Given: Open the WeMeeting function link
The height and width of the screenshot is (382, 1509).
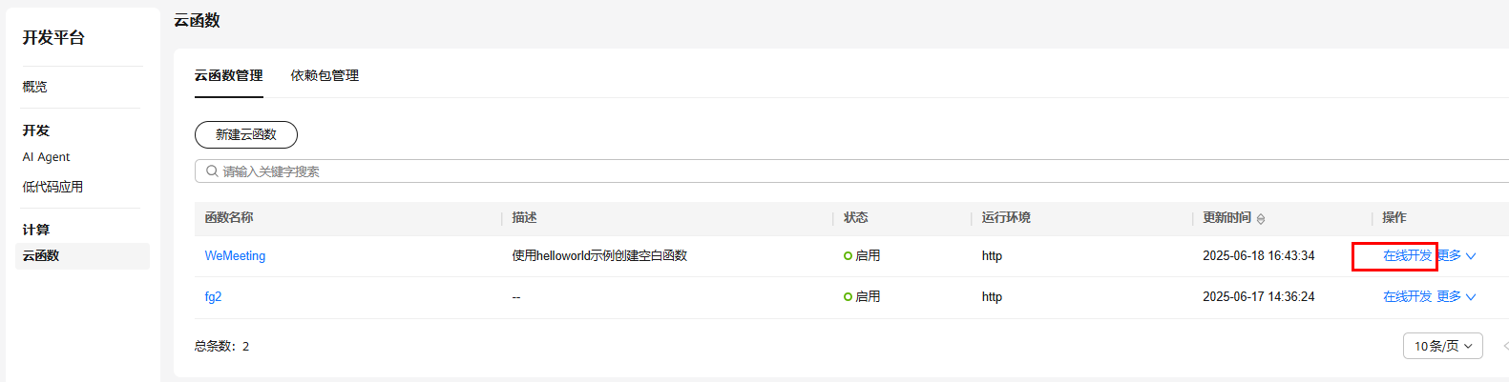Looking at the screenshot, I should [235, 256].
